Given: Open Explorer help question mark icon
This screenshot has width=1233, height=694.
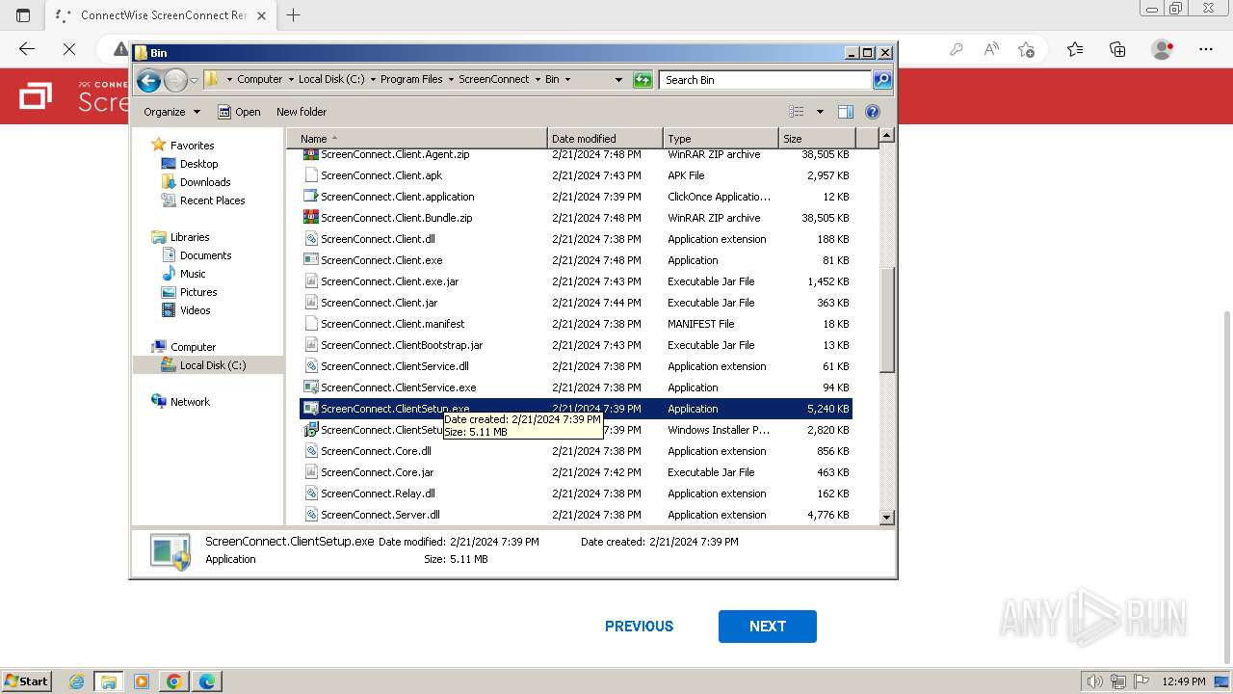Looking at the screenshot, I should click(873, 112).
